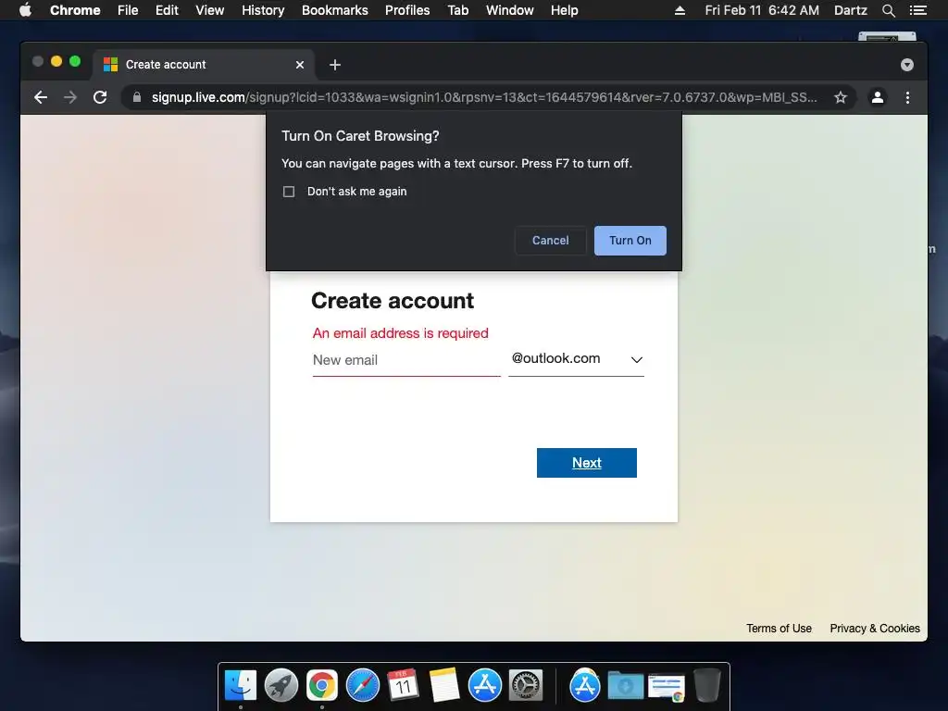Open the Chrome application menu

[75, 10]
